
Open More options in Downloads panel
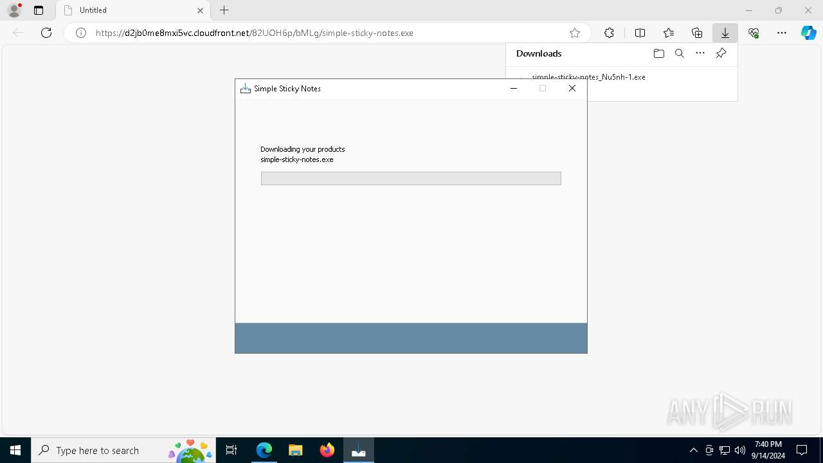click(700, 53)
